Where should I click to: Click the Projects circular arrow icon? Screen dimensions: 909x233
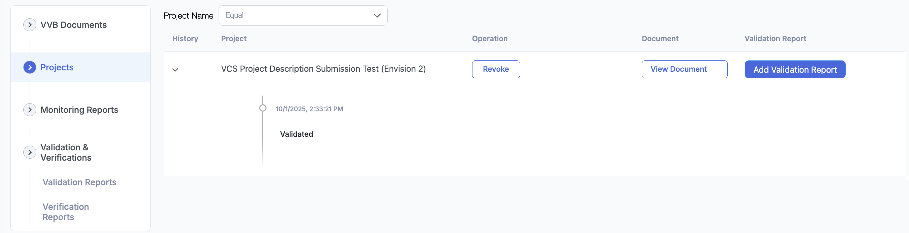pos(30,67)
